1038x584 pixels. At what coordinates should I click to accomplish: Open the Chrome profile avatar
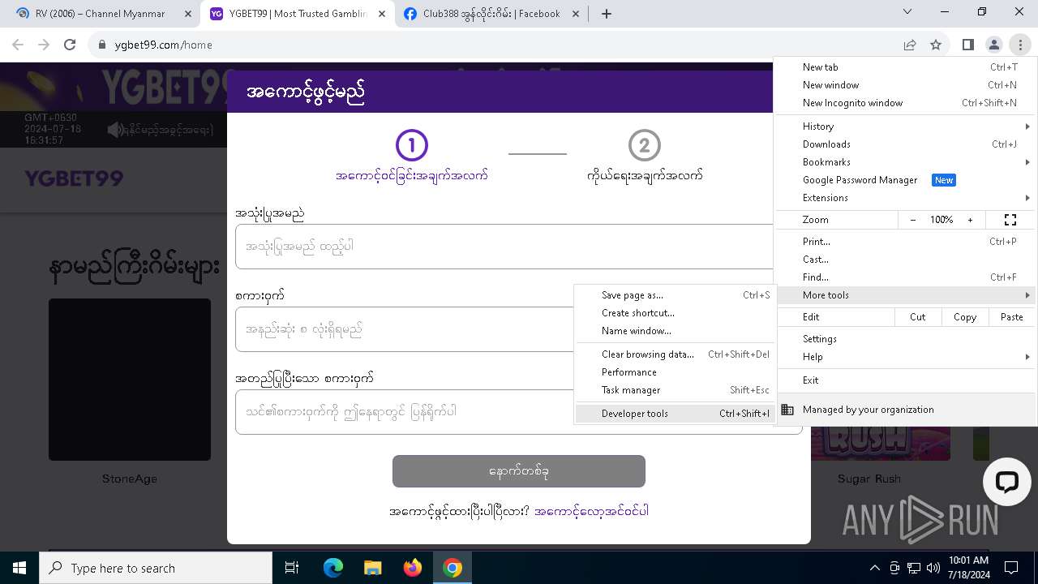tap(993, 45)
